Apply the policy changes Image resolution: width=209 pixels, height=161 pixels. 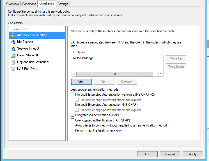(x=193, y=154)
